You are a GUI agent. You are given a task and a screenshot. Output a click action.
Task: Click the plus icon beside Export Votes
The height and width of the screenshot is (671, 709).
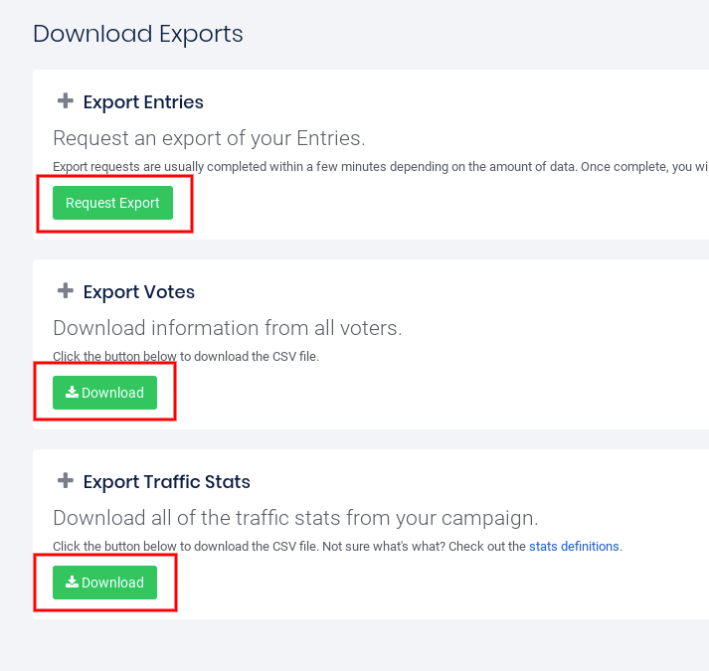[66, 291]
